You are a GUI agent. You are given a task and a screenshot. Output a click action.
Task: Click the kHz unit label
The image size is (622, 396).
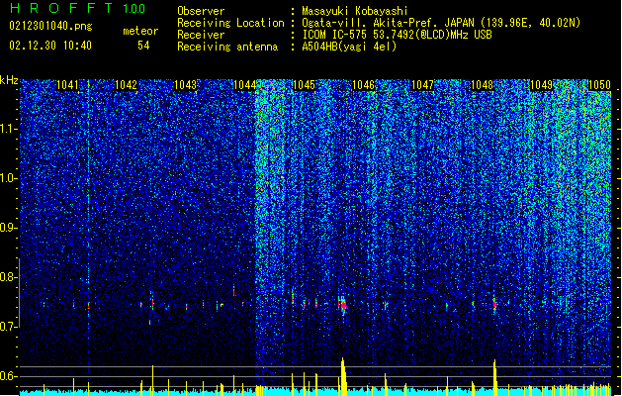tap(9, 80)
